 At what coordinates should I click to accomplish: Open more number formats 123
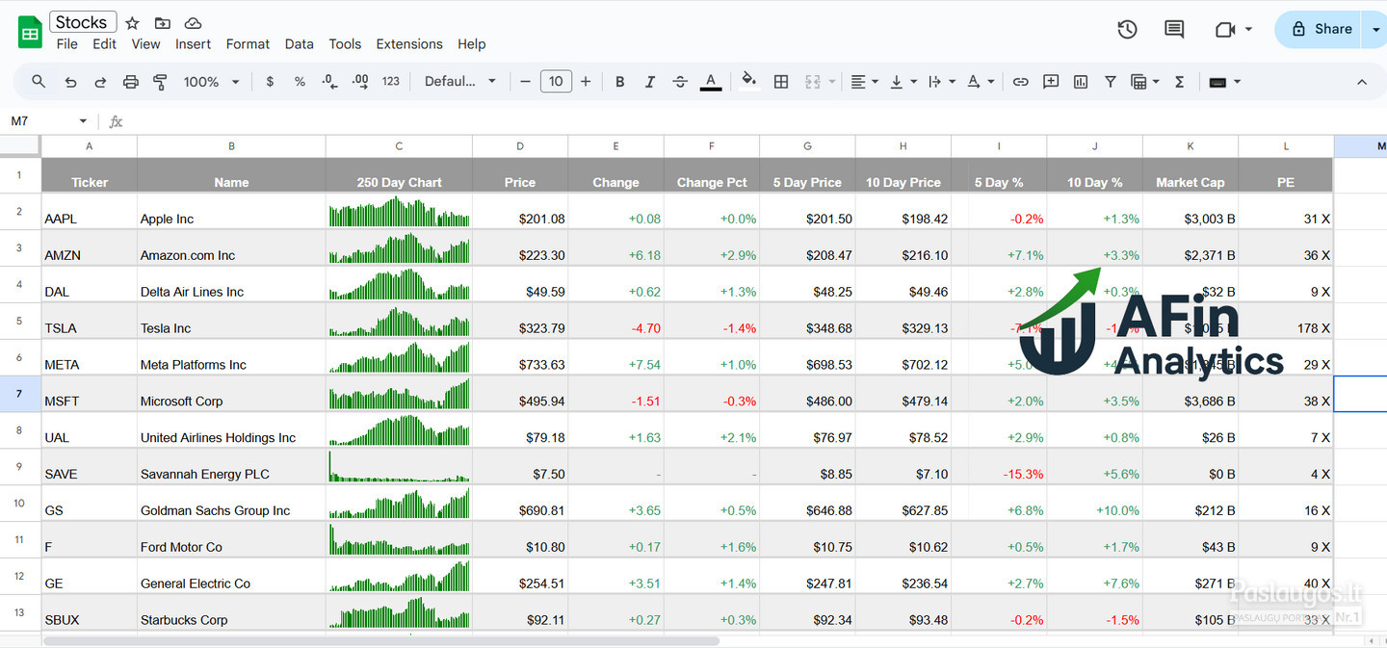pyautogui.click(x=391, y=82)
